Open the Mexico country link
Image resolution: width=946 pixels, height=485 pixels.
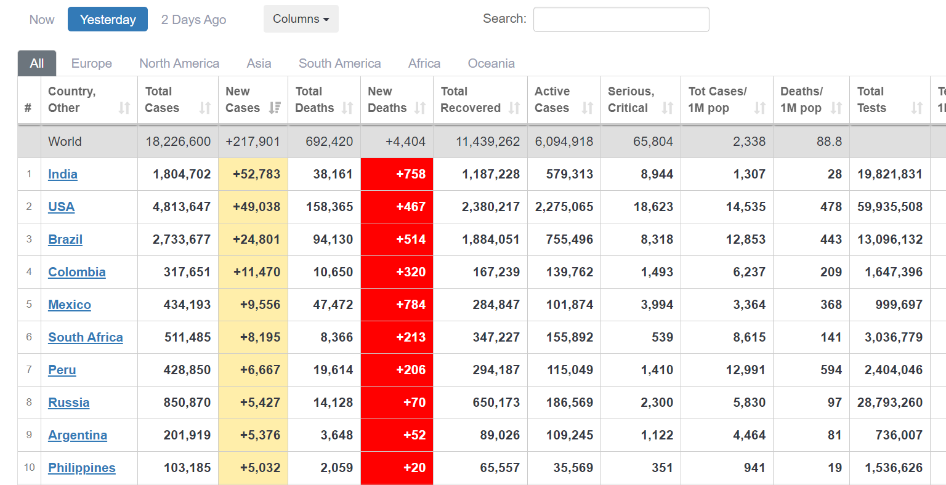click(x=70, y=305)
